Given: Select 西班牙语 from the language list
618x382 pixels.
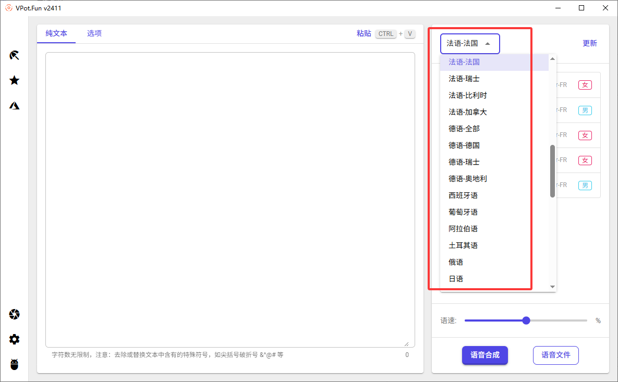Looking at the screenshot, I should tap(463, 195).
